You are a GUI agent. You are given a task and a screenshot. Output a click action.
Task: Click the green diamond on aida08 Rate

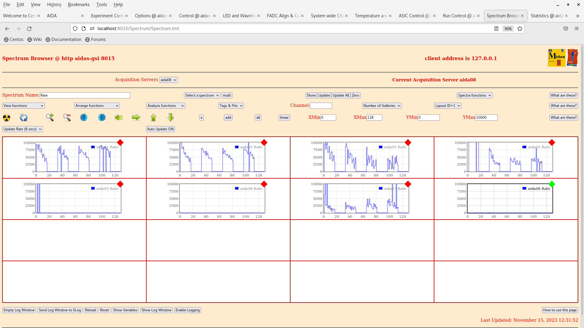552,184
